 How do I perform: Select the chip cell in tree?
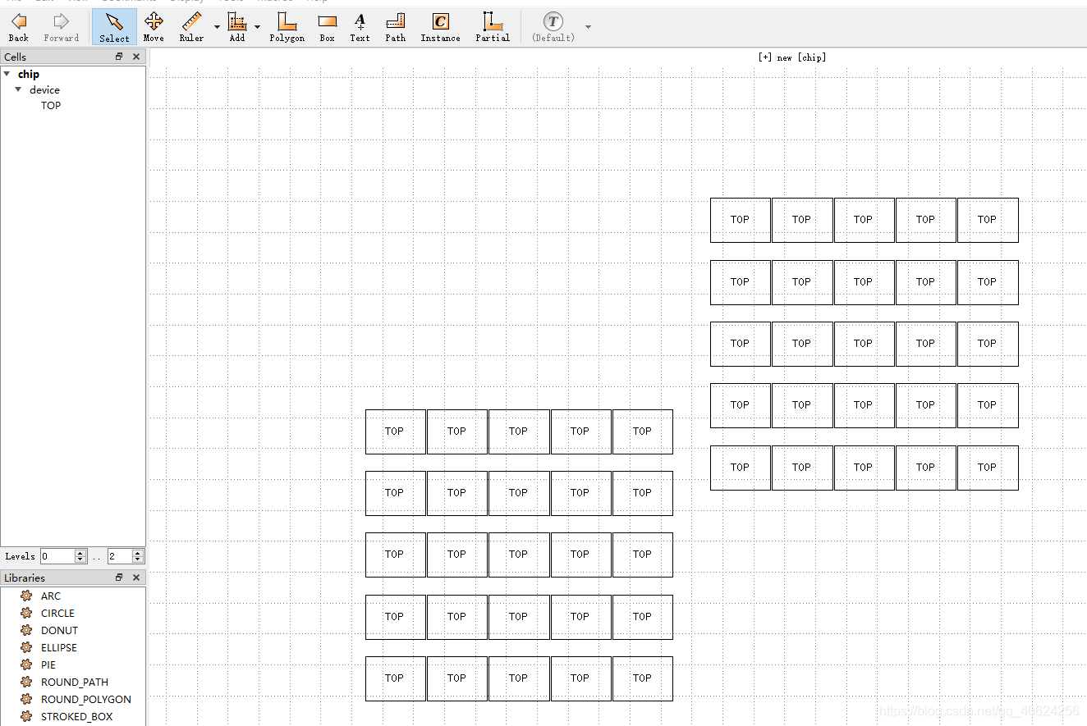click(x=29, y=74)
